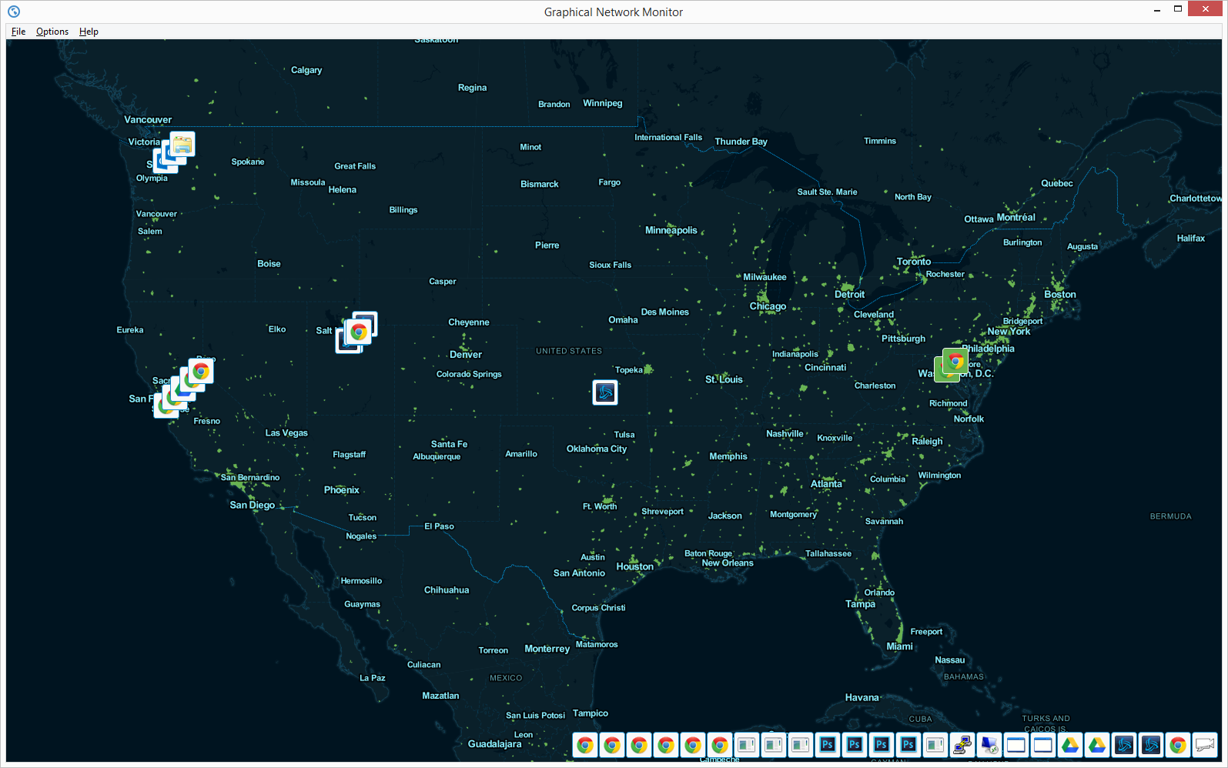Click the leftmost Chrome icon in bottom bar
Screen dimensions: 1228x768
(x=585, y=745)
